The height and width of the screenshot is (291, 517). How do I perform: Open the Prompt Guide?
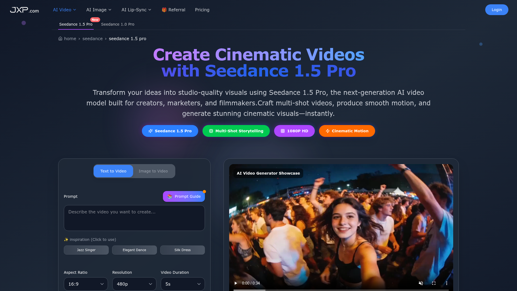[x=184, y=196]
